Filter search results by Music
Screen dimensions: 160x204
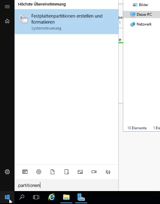coord(108,172)
